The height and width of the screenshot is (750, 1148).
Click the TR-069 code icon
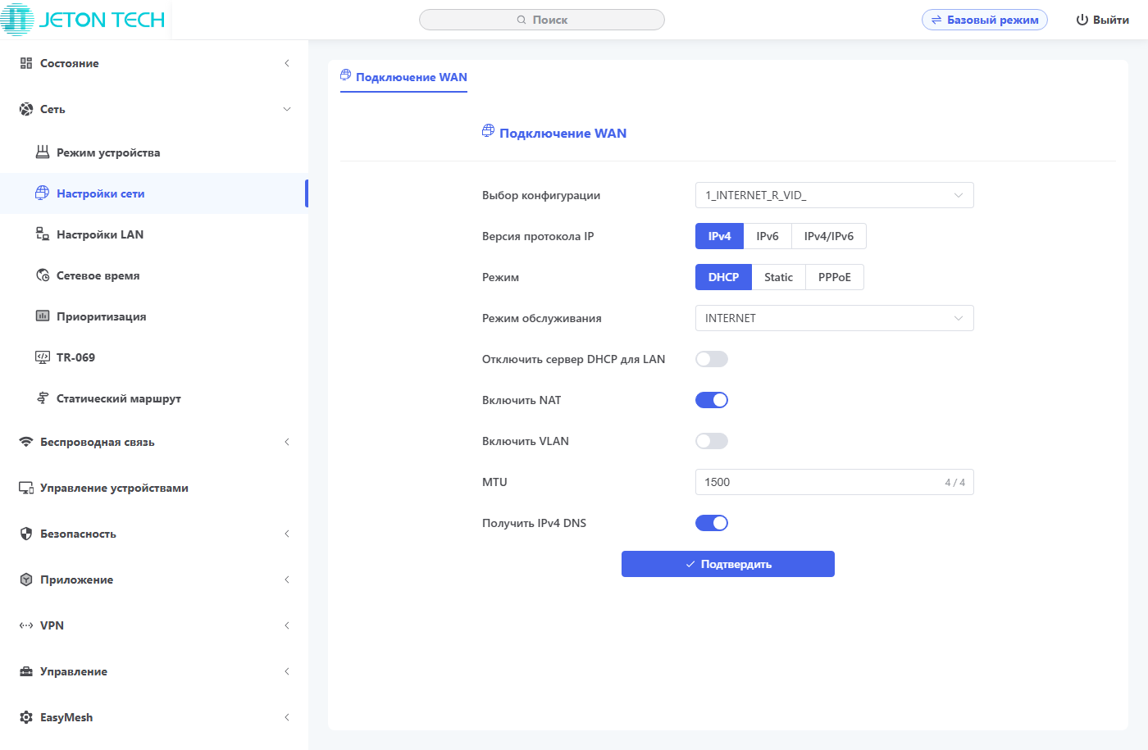tap(43, 357)
